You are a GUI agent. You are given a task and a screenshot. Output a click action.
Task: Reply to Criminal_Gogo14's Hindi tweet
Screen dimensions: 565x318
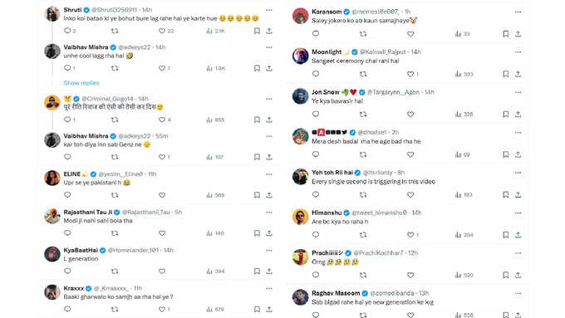pyautogui.click(x=67, y=120)
